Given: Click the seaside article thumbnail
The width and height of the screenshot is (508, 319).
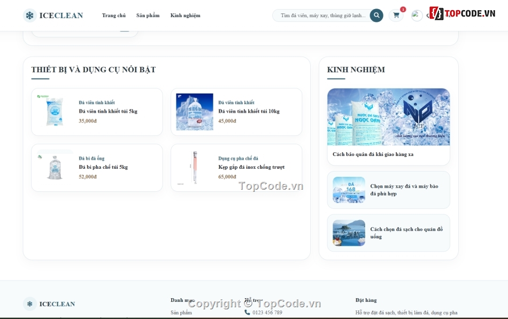Looking at the screenshot, I should [349, 233].
